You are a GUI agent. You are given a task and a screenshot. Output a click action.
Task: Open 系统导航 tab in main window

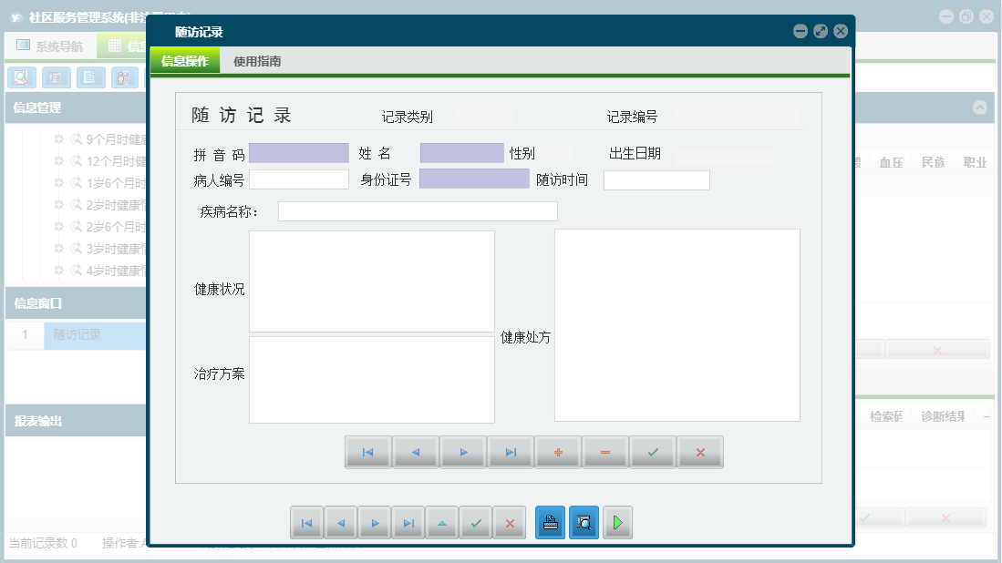[50, 46]
